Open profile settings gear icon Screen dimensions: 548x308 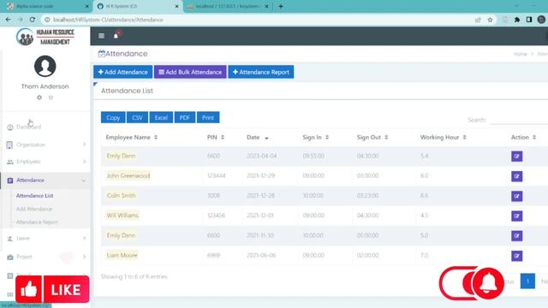(39, 98)
